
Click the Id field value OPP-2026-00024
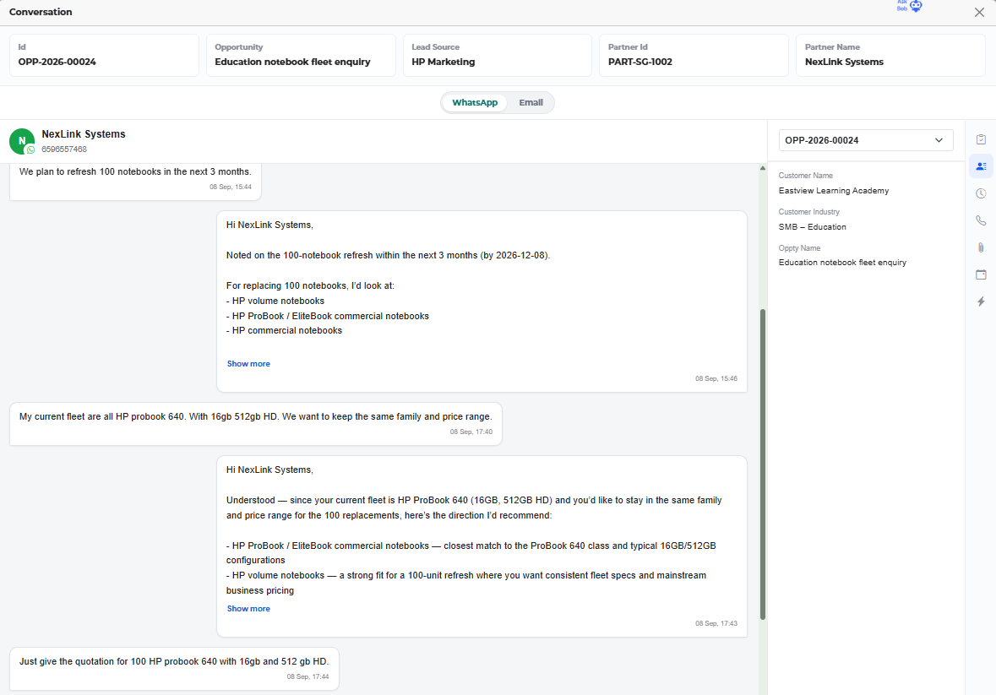(x=57, y=62)
